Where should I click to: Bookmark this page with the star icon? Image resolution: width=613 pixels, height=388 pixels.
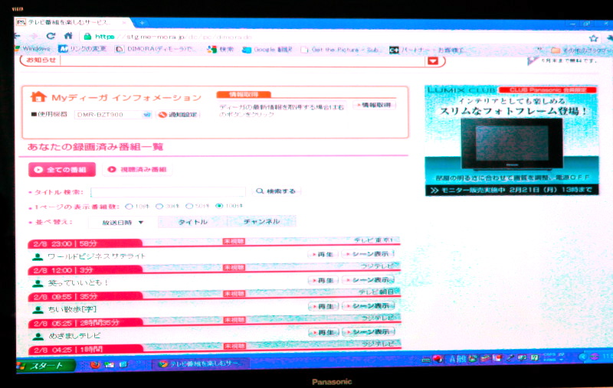593,38
